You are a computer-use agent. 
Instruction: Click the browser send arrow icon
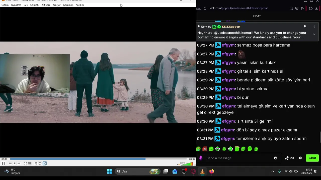click(x=302, y=8)
